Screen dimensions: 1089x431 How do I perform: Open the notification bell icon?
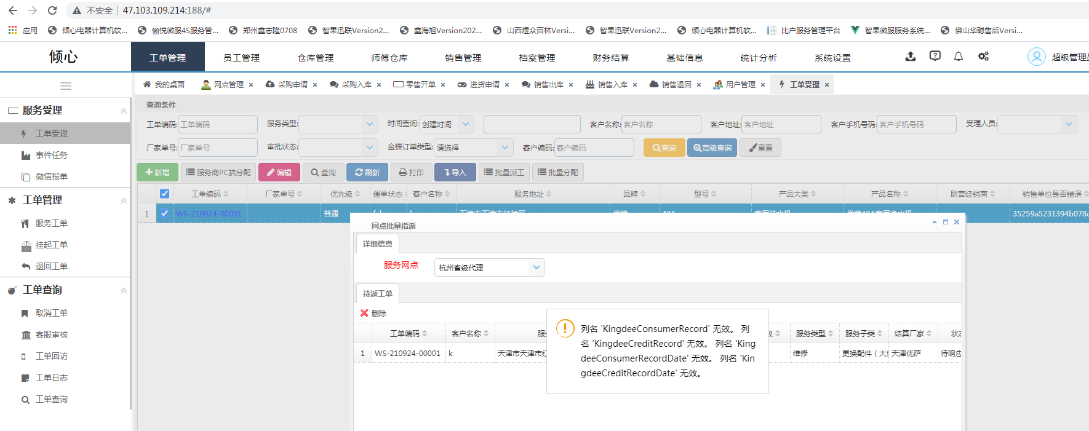pos(959,57)
